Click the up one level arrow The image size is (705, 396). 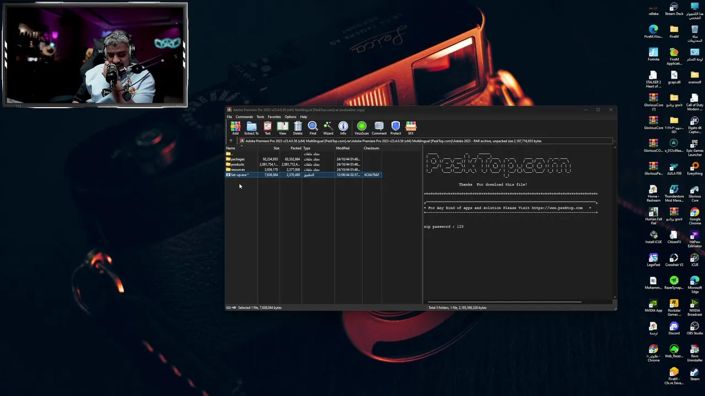coord(231,141)
